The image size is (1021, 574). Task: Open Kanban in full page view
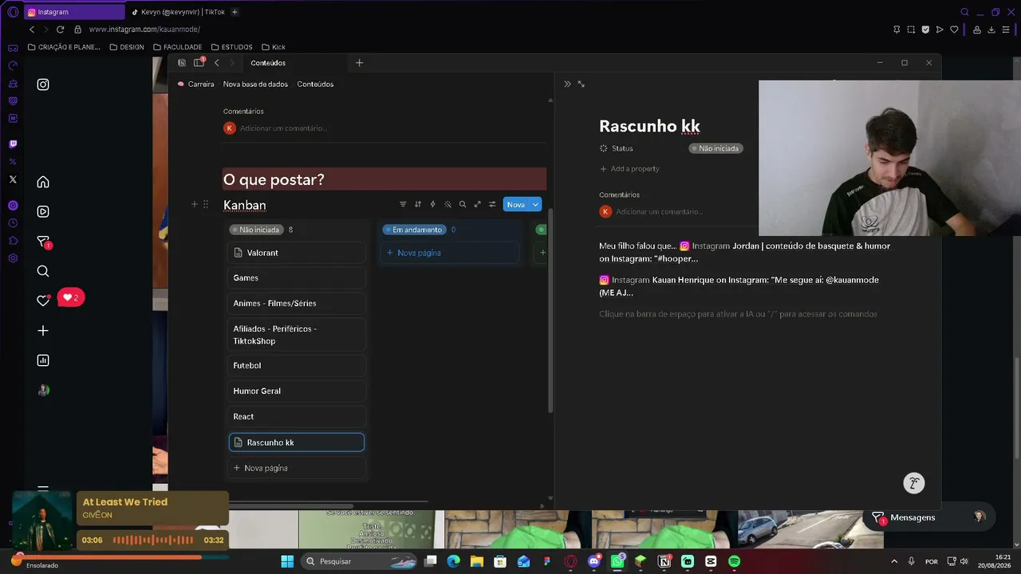478,205
